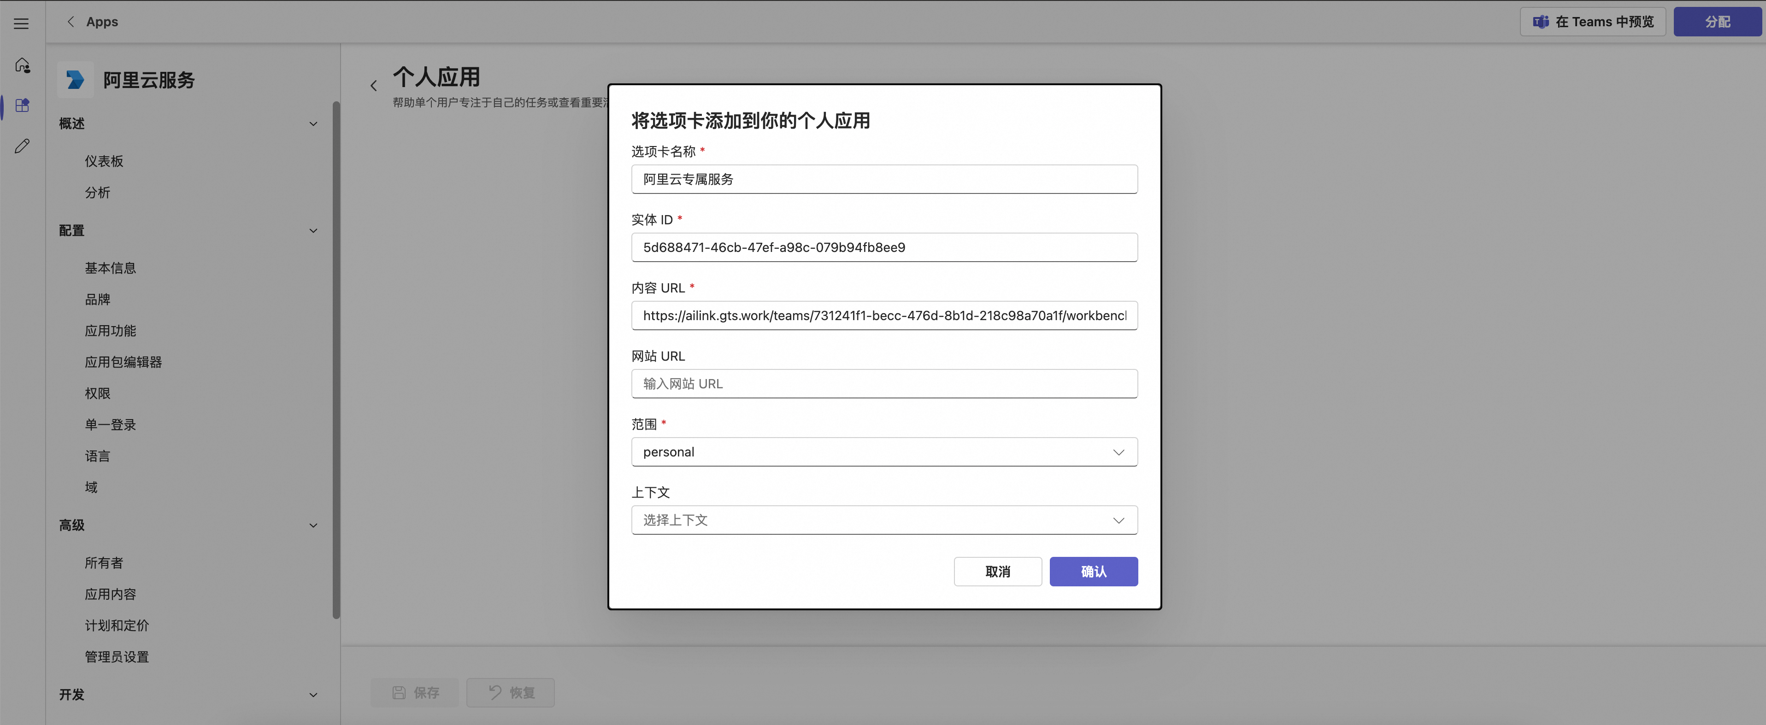Open the hamburger navigation menu

(x=21, y=24)
